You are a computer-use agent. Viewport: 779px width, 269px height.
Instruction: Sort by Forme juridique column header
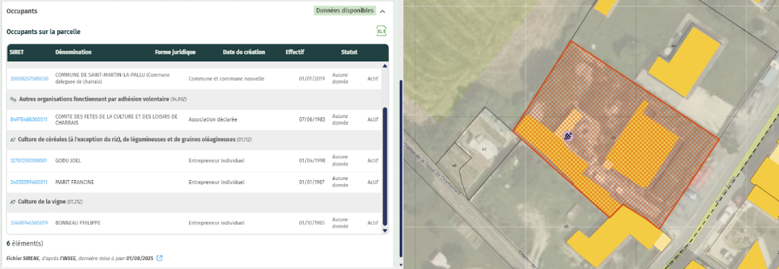(x=175, y=52)
